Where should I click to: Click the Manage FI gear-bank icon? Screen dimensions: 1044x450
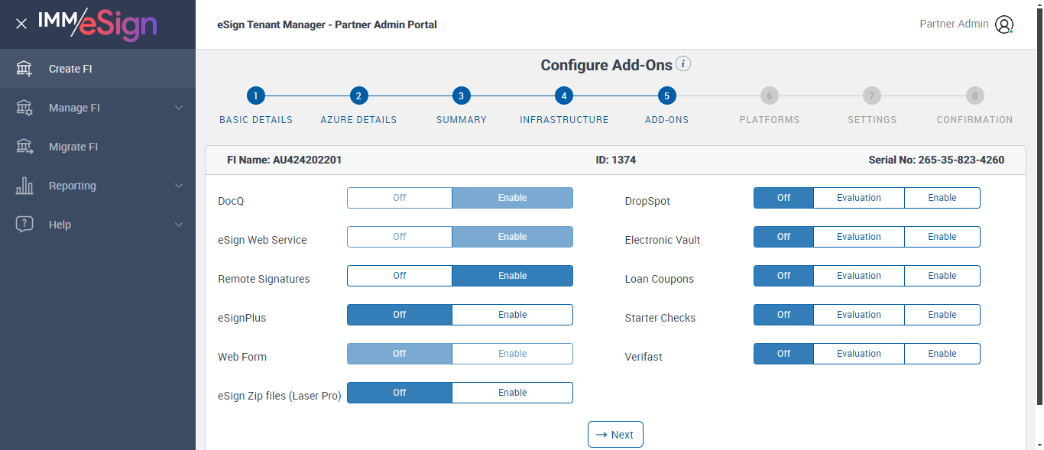(24, 108)
